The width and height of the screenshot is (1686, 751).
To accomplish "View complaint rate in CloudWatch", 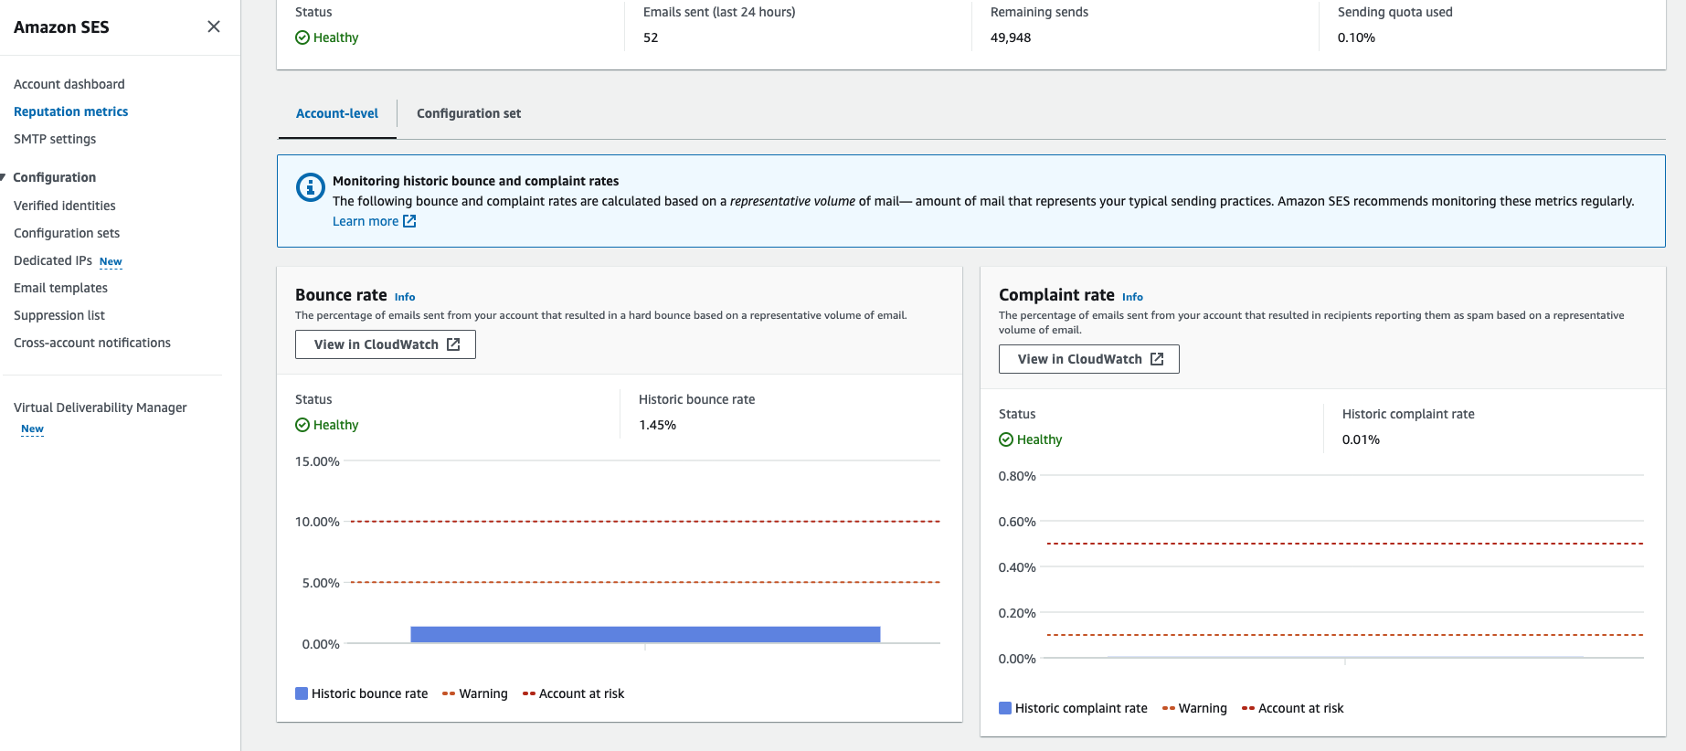I will 1089,359.
